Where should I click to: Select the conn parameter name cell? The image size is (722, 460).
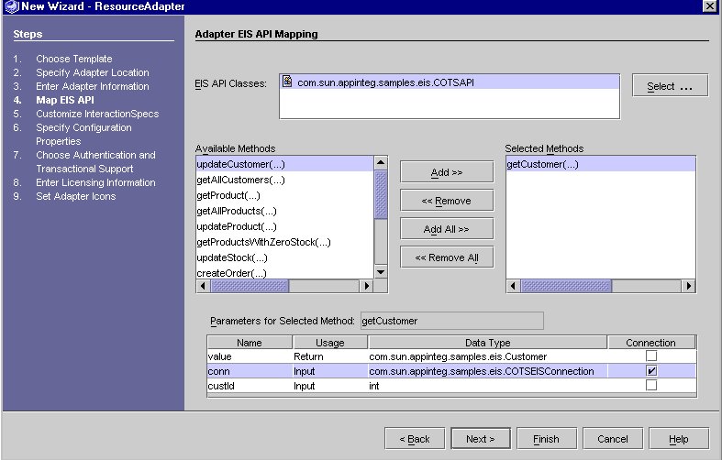click(250, 371)
